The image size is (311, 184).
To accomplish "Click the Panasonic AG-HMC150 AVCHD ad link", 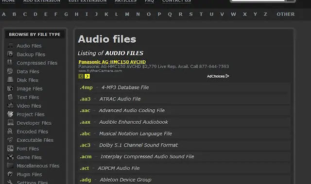I will click(x=112, y=62).
